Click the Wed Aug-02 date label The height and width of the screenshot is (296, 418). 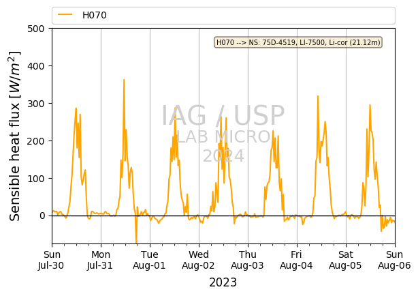tap(199, 260)
